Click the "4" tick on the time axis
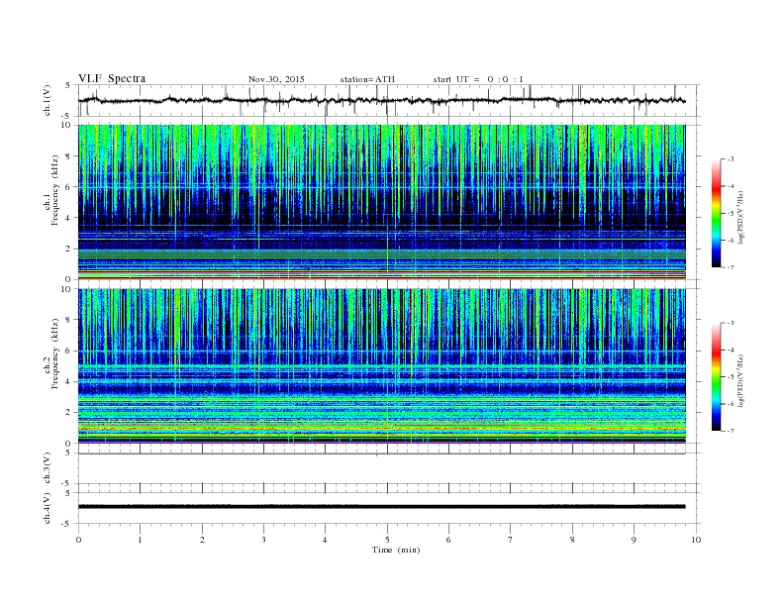This screenshot has height=606, width=784. [x=325, y=540]
